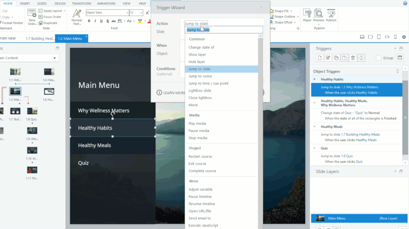
Task: Switch to phone portrait preview icon
Action: click(x=395, y=37)
